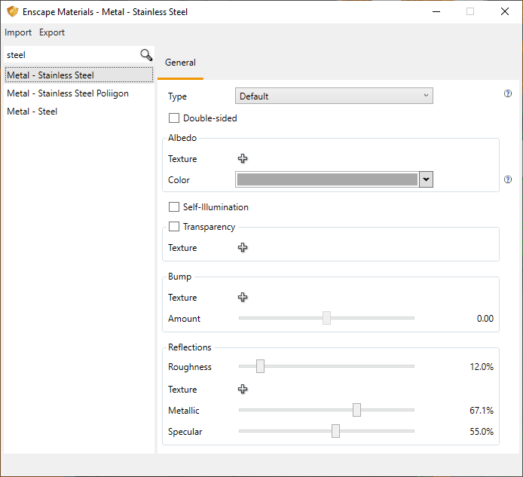Enable the Double-sided checkbox
The height and width of the screenshot is (477, 523).
174,118
